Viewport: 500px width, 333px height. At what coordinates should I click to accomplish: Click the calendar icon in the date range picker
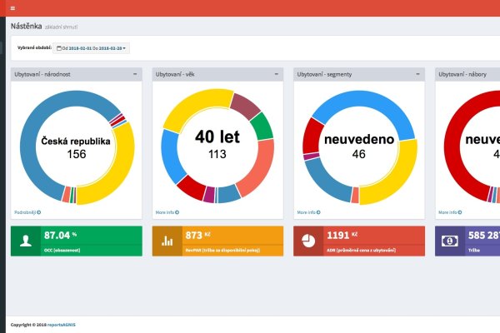[59, 48]
